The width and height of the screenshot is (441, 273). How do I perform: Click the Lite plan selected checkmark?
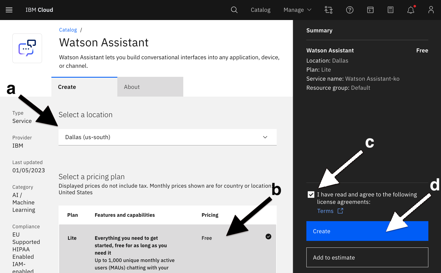(268, 237)
